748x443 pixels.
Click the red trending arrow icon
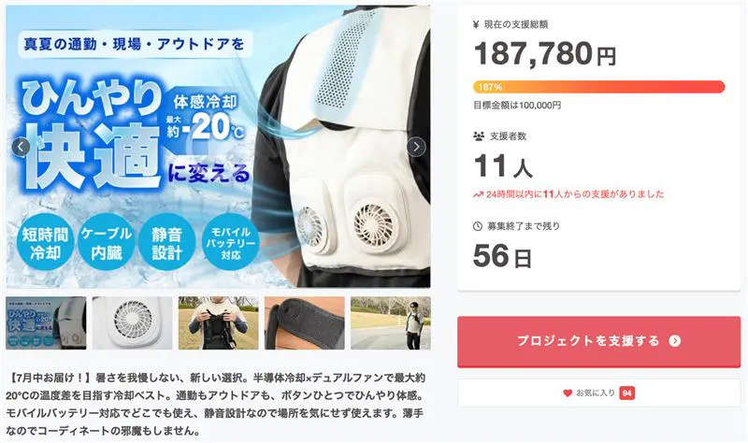[478, 194]
